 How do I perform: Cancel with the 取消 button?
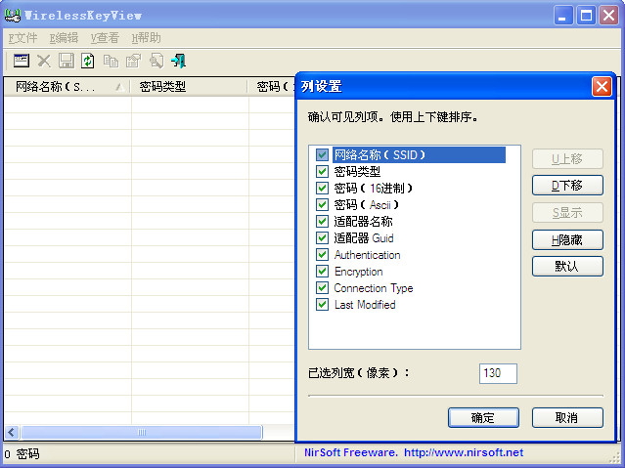(x=567, y=417)
